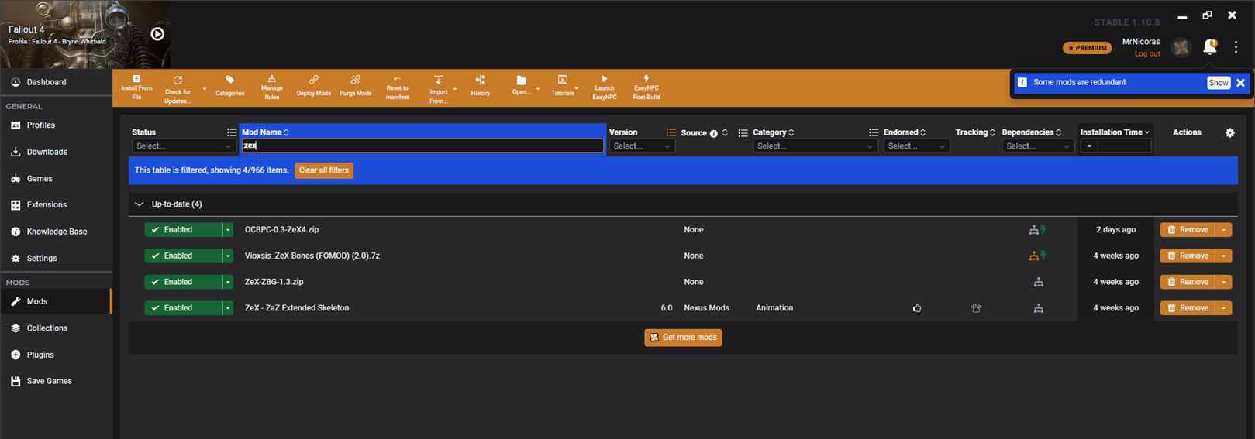The image size is (1255, 439).
Task: Launch EasyNPC from toolbar
Action: tap(604, 87)
